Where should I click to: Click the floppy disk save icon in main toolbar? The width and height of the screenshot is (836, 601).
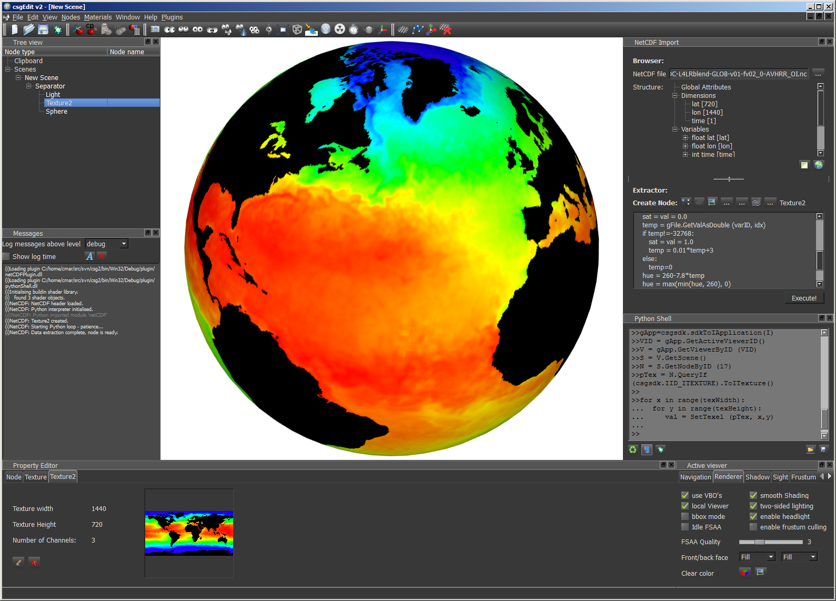pyautogui.click(x=43, y=29)
